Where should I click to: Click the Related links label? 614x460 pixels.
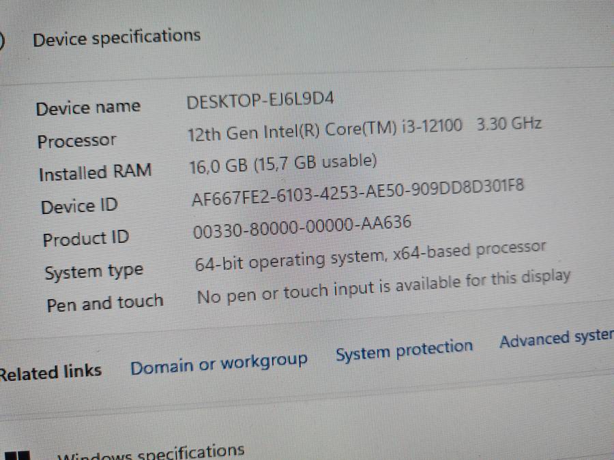(51, 371)
